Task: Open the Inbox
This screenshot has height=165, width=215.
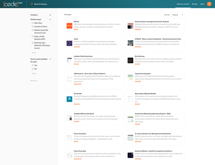Action: tap(202, 4)
